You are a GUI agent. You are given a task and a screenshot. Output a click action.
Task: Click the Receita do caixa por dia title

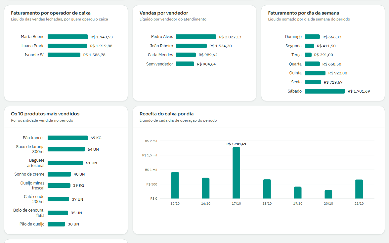coord(166,114)
